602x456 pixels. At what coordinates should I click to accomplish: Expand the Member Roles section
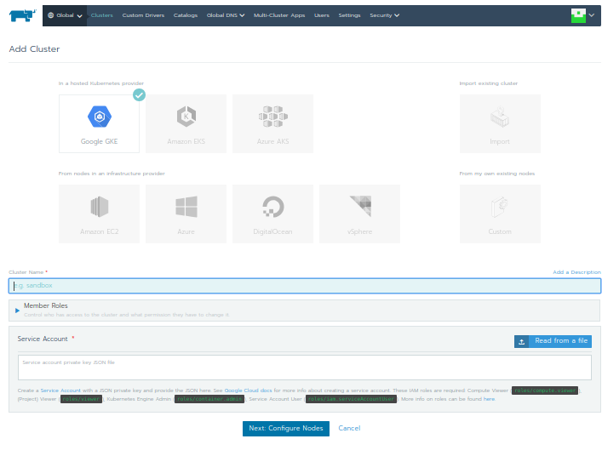(17, 311)
